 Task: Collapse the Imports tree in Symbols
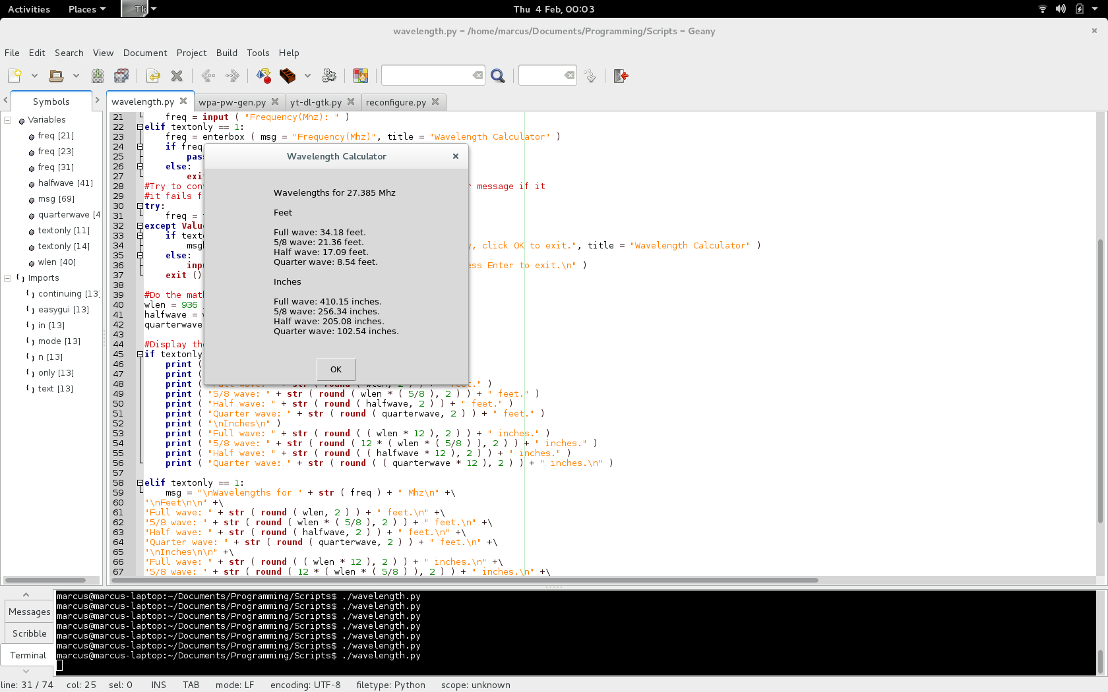click(x=8, y=278)
